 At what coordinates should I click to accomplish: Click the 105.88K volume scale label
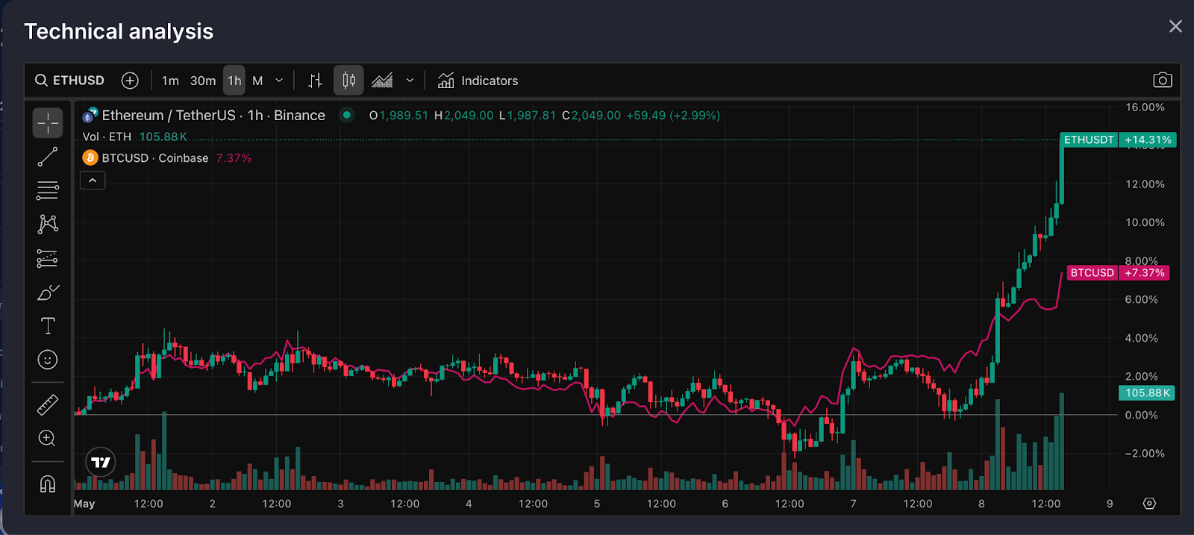click(x=1147, y=392)
